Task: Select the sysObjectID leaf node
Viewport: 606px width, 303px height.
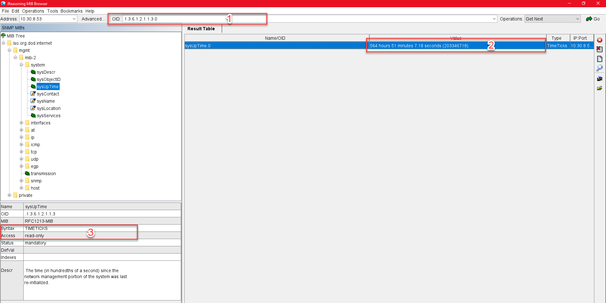Action: coord(49,79)
